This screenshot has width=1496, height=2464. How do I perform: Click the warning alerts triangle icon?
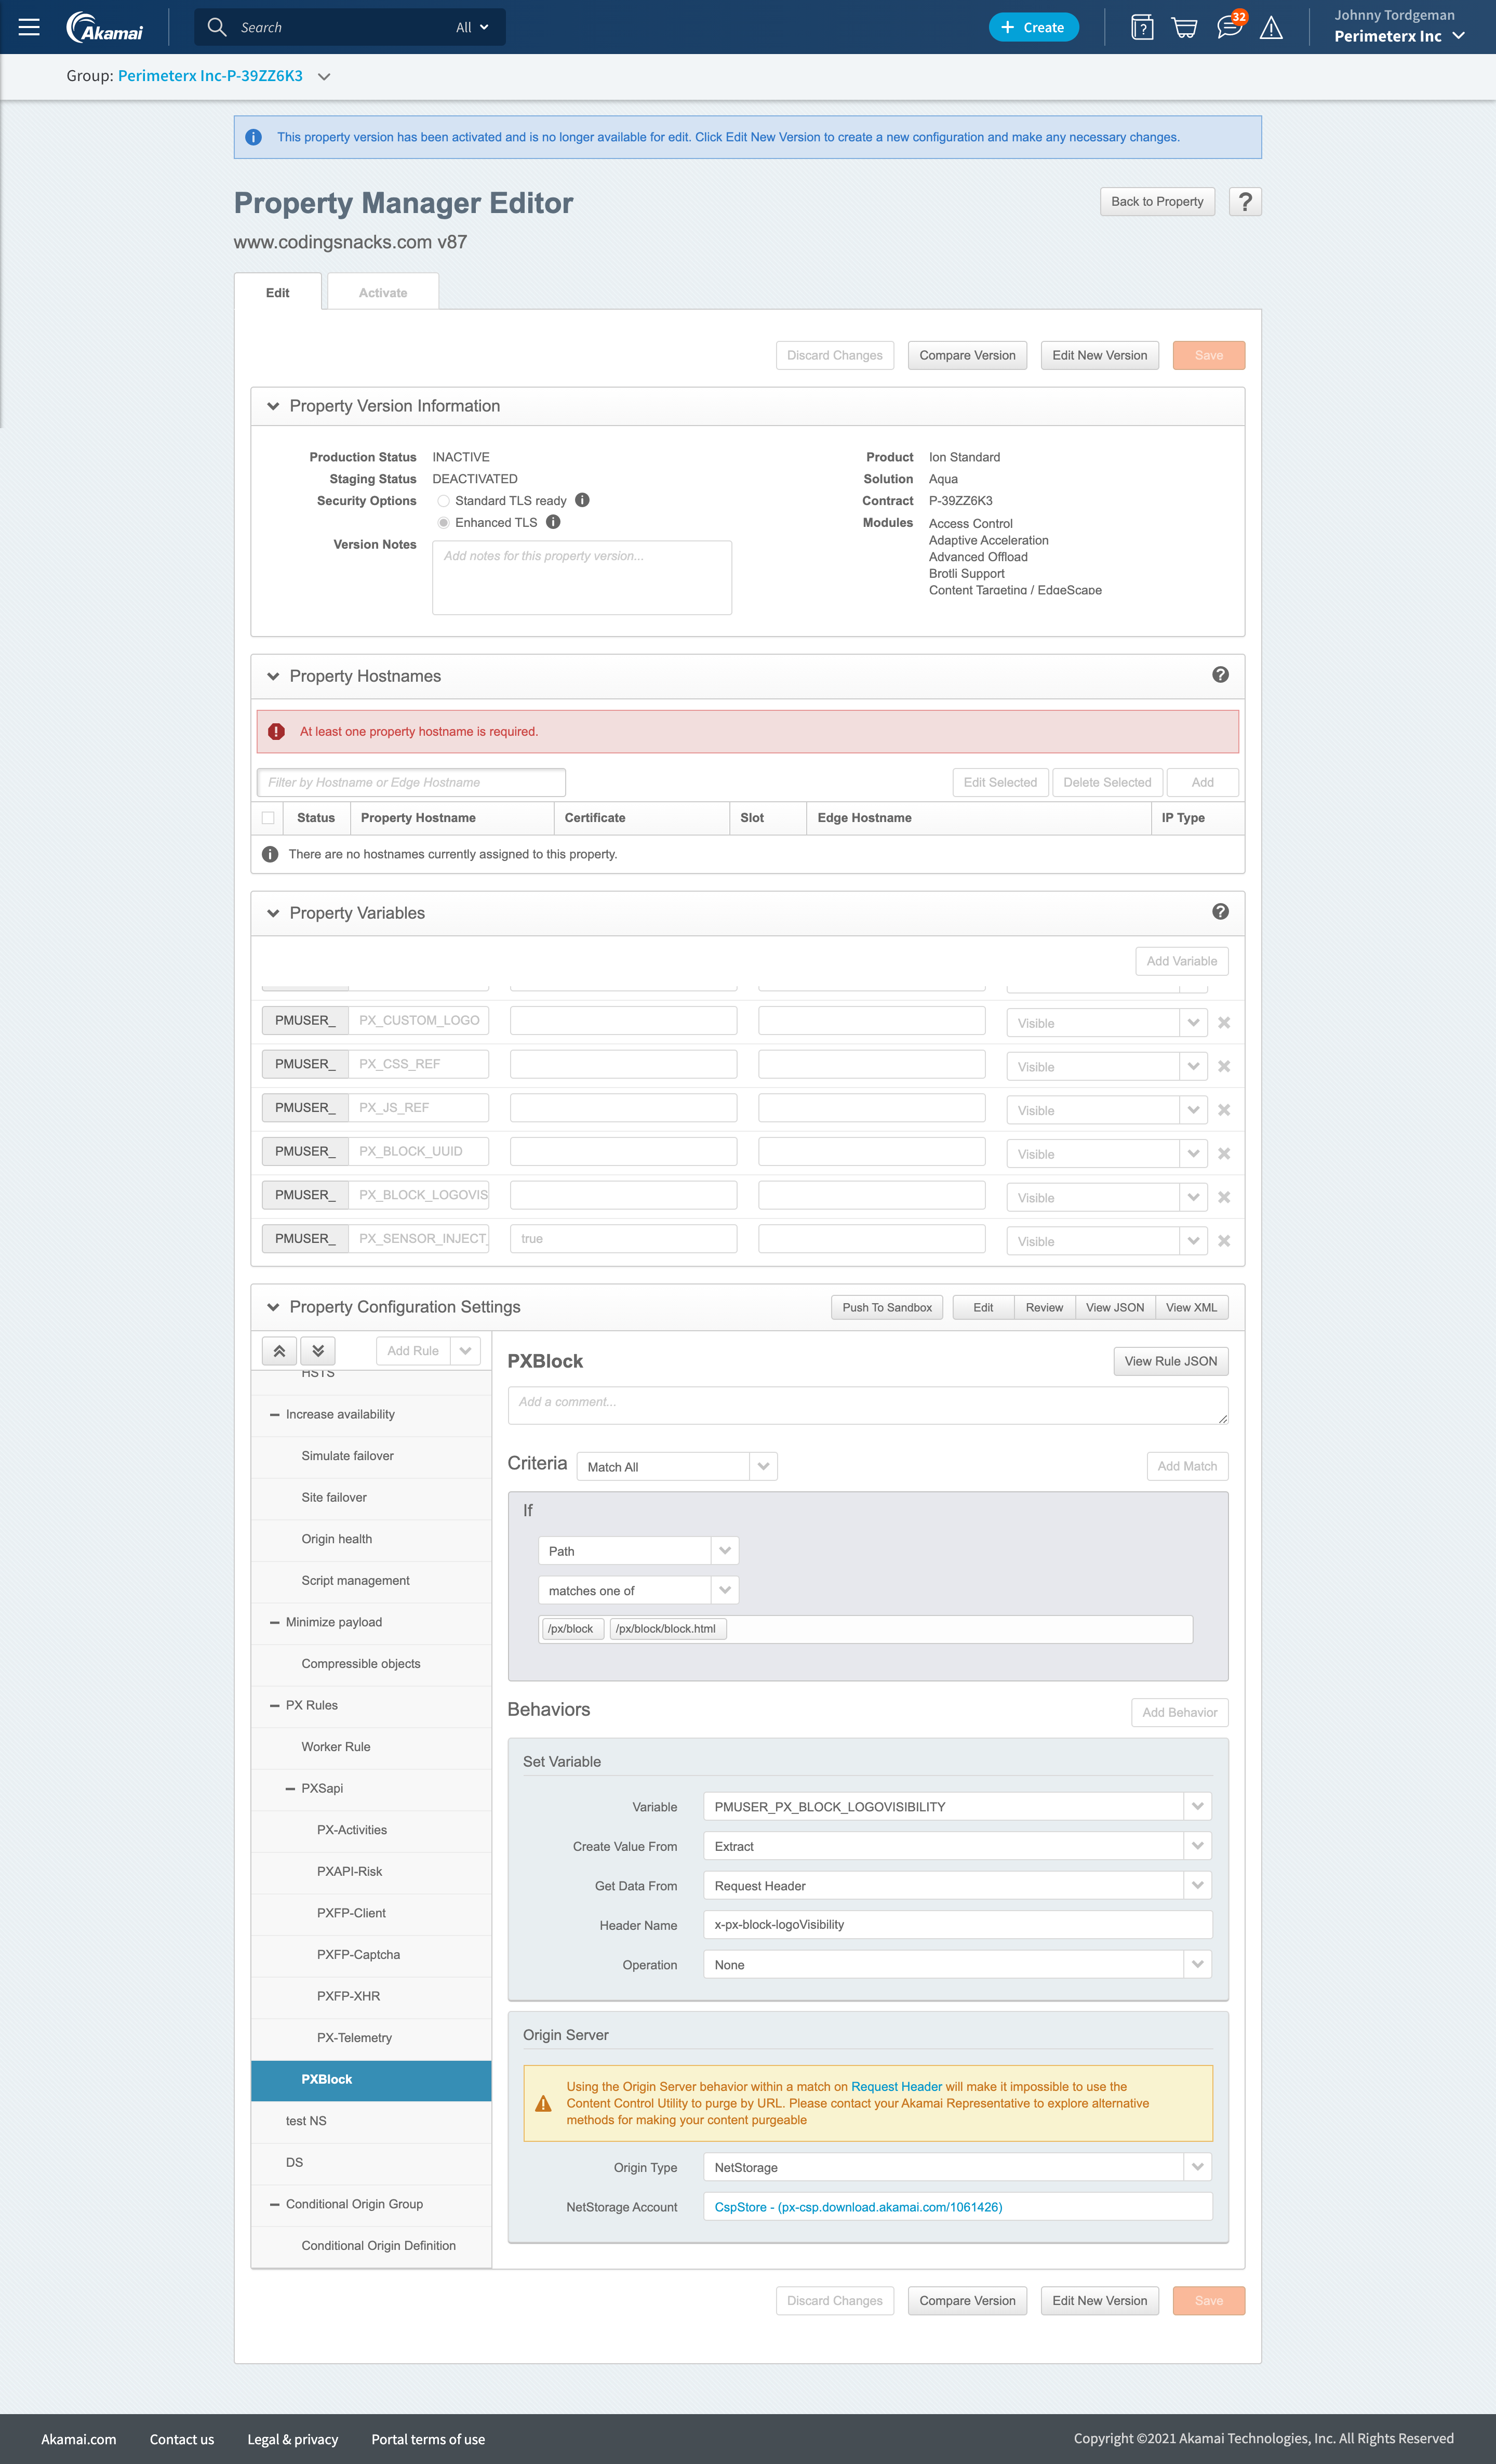tap(1271, 28)
